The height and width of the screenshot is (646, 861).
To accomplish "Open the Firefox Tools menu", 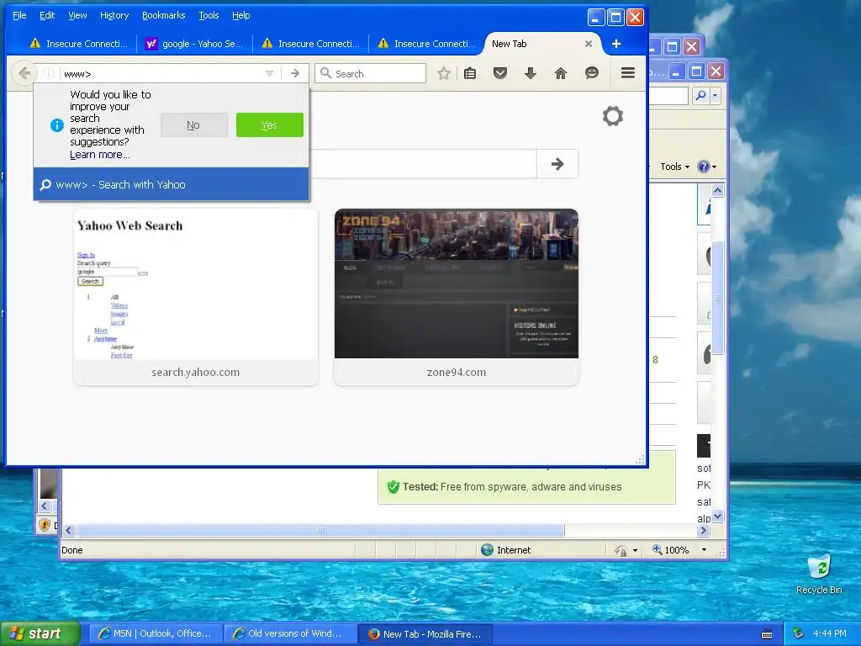I will click(209, 15).
